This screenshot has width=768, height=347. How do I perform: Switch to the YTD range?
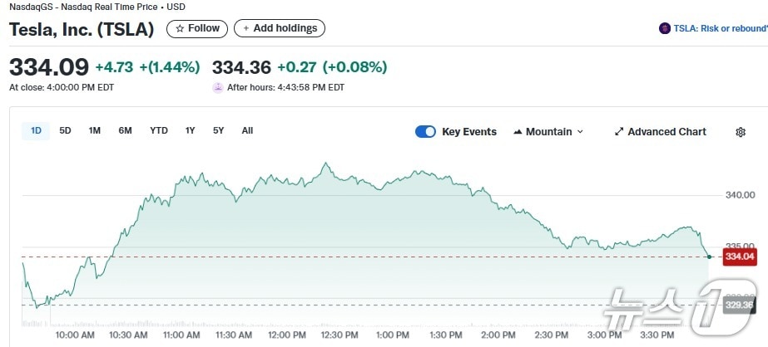click(159, 130)
